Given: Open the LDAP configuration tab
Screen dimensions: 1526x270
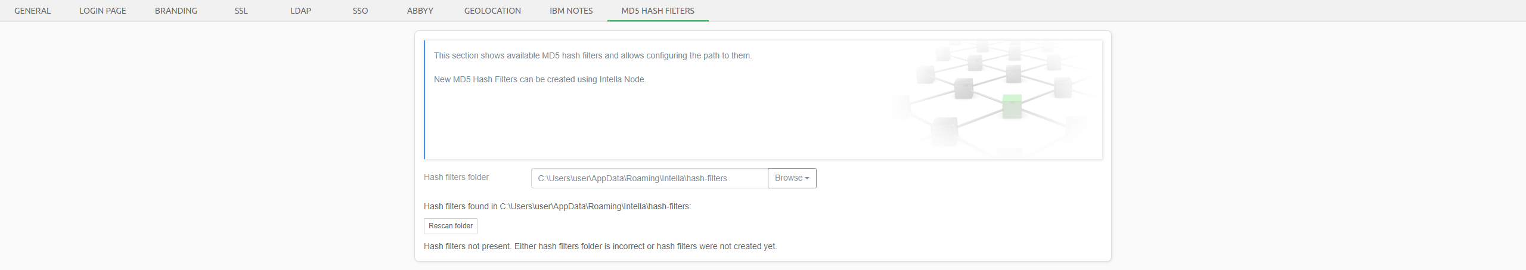Looking at the screenshot, I should click(300, 11).
